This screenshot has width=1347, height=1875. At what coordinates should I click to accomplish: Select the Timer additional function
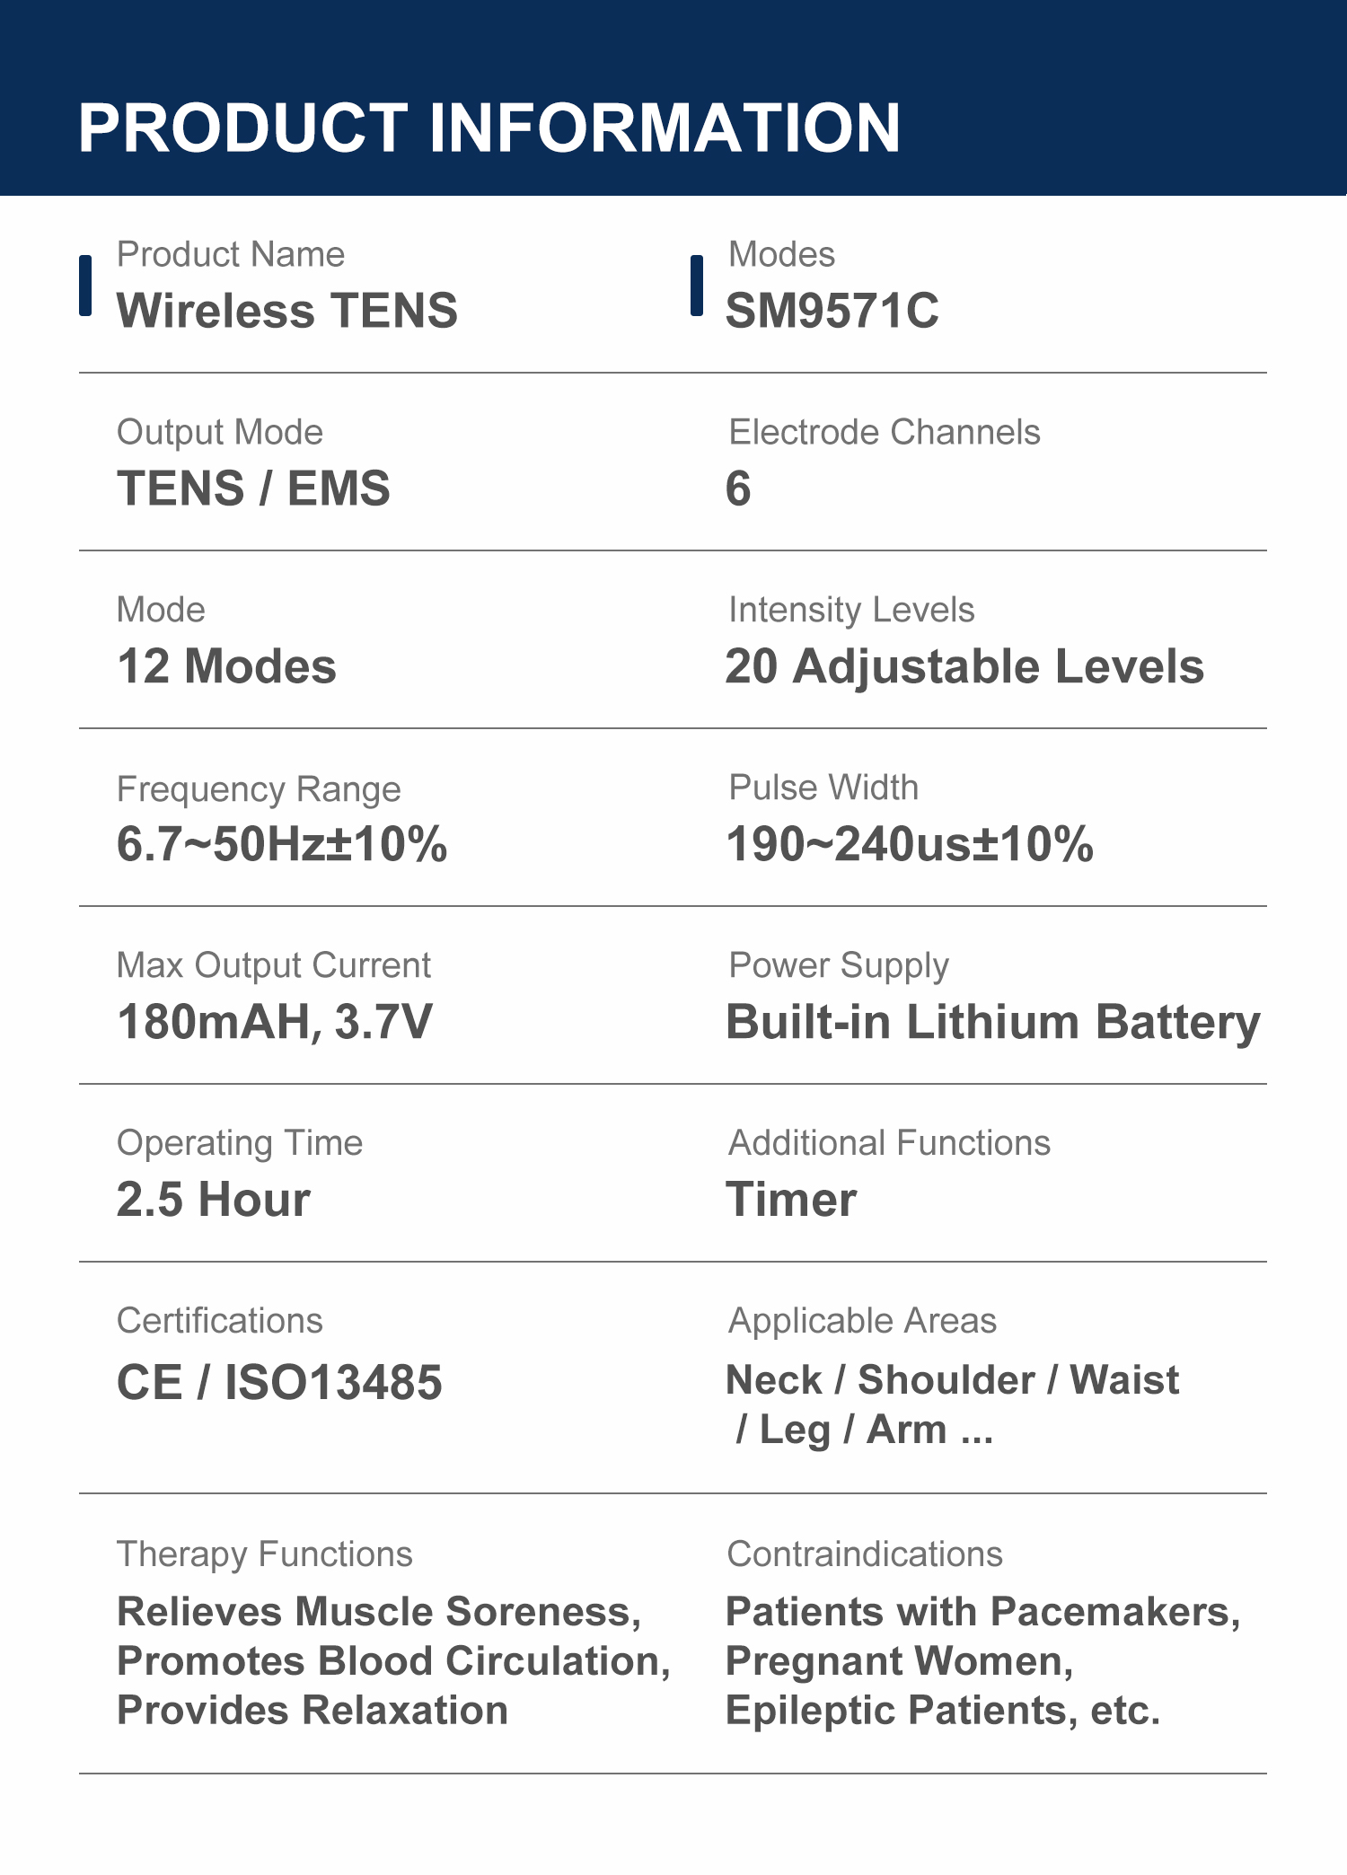[x=791, y=1200]
